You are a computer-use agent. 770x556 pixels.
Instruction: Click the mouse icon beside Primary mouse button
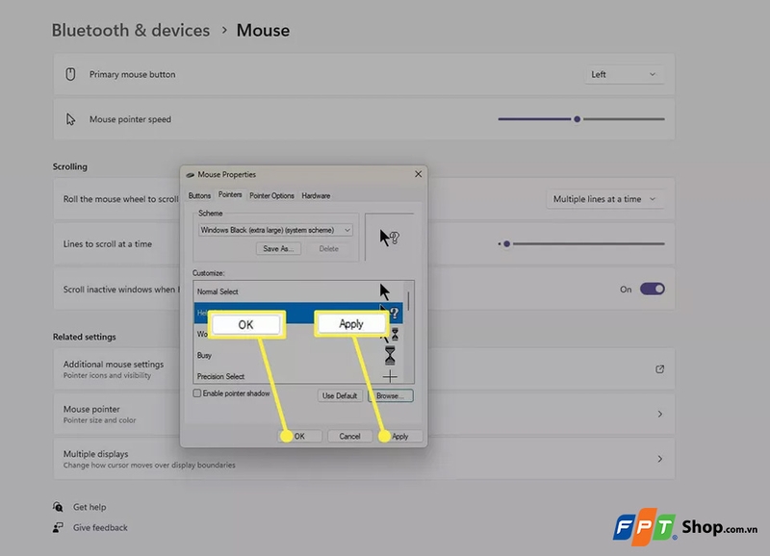(70, 74)
